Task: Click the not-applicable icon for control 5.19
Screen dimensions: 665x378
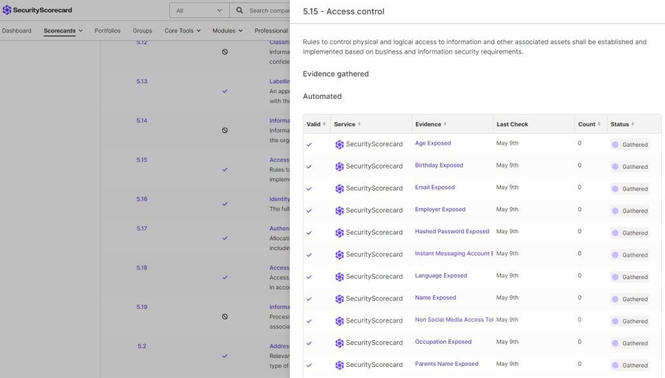Action: pos(225,317)
